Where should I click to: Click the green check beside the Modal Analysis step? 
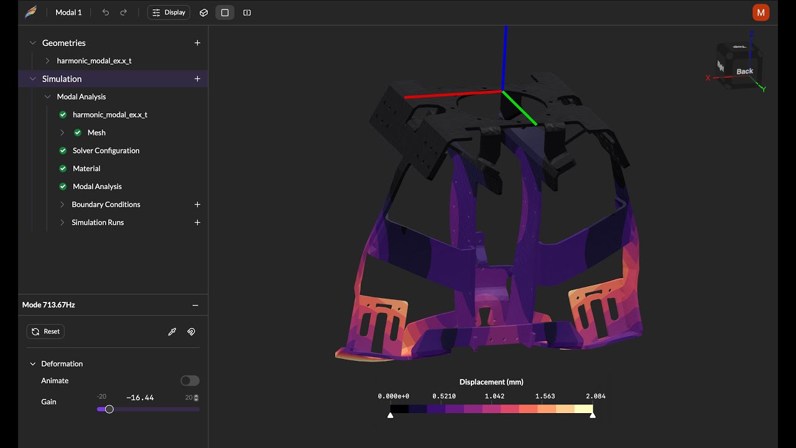point(63,187)
